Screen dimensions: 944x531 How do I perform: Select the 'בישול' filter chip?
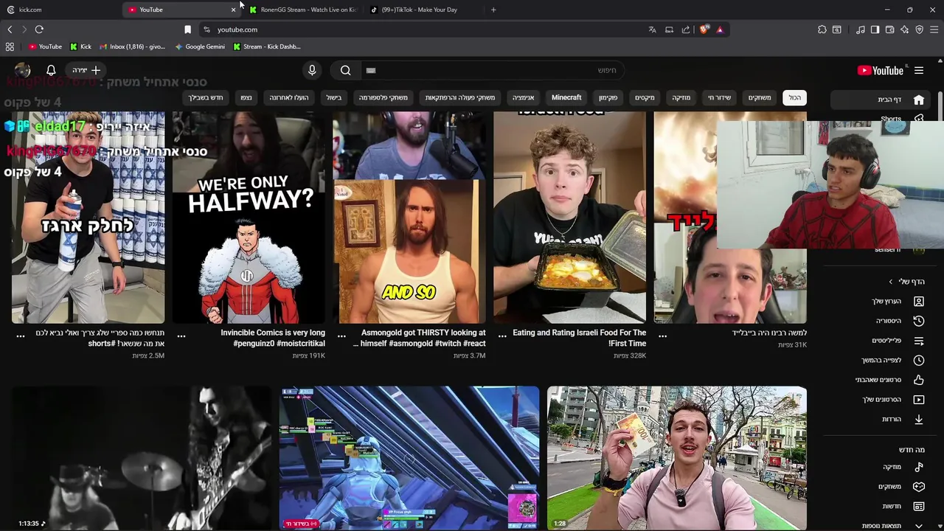pos(334,97)
